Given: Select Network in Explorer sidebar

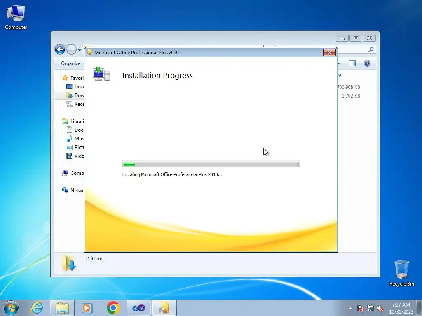Looking at the screenshot, I should 73,190.
